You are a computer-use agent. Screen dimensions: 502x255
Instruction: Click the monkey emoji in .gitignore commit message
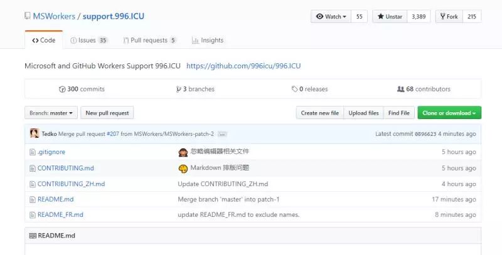183,152
